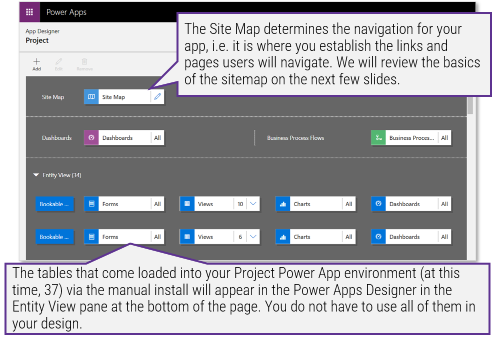Click the blue Site Map tile icon
Screen dimensions: 496x337
[91, 97]
